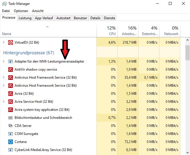Select the Cortana process row
The image size is (190, 155).
coord(90,142)
